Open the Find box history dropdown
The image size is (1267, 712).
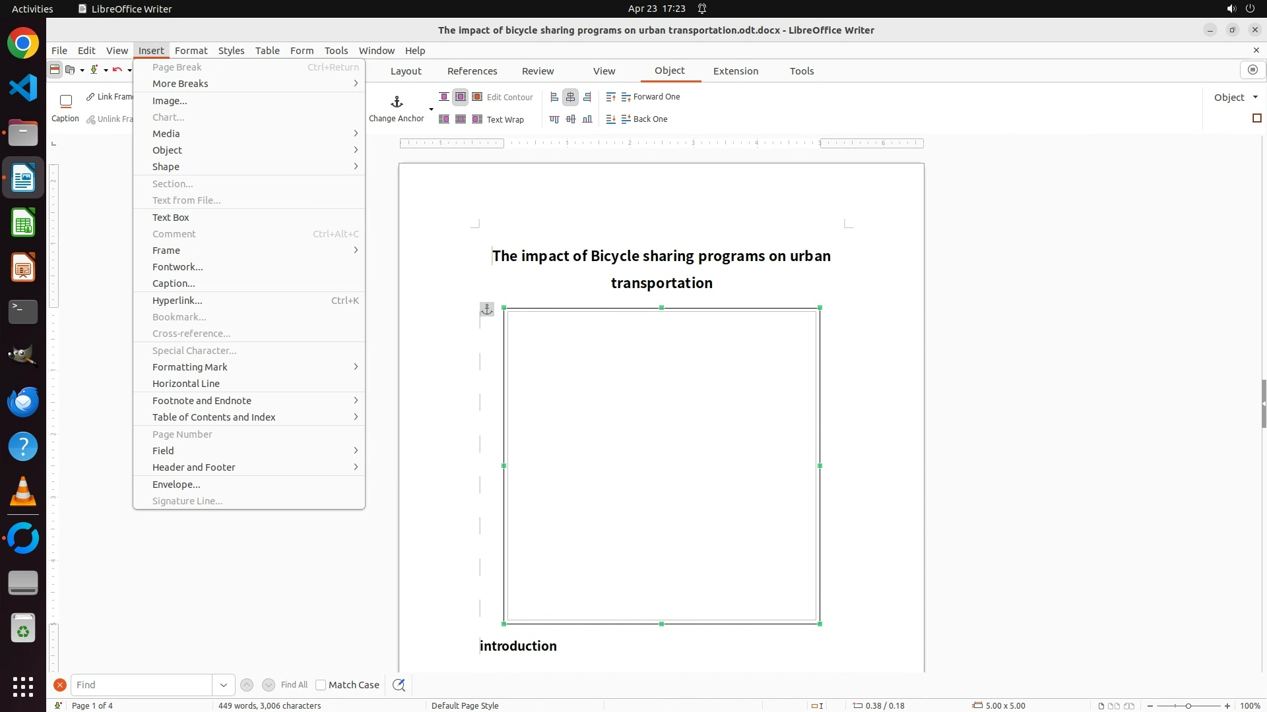(223, 685)
